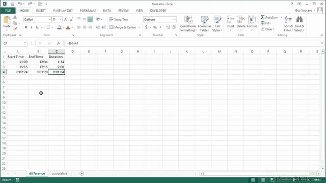The image size is (326, 183).
Task: Open the Guy Vaccaro account menu
Action: click(x=305, y=10)
